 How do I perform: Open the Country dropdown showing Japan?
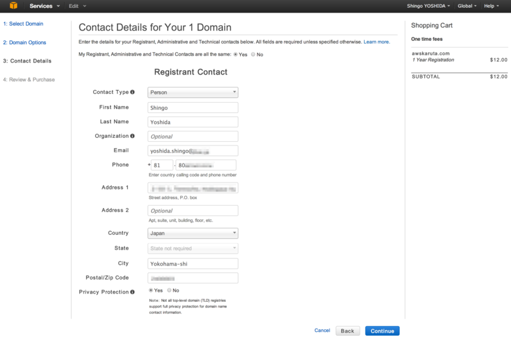[x=193, y=233]
